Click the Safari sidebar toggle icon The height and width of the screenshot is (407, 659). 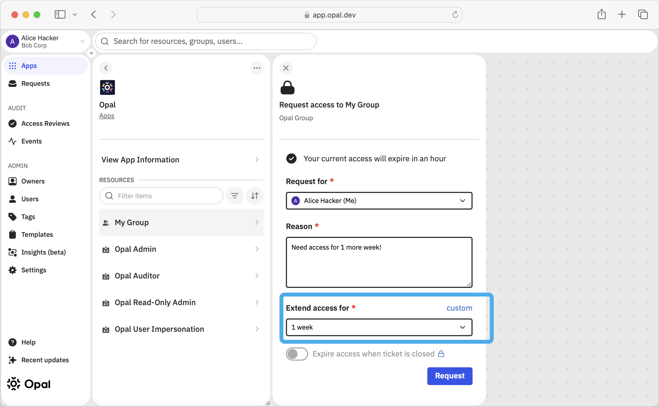60,14
